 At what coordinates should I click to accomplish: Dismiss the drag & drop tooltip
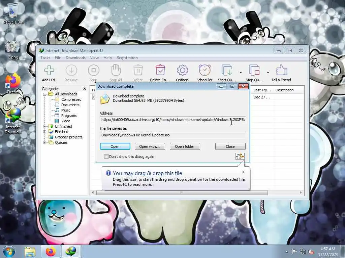pyautogui.click(x=243, y=172)
